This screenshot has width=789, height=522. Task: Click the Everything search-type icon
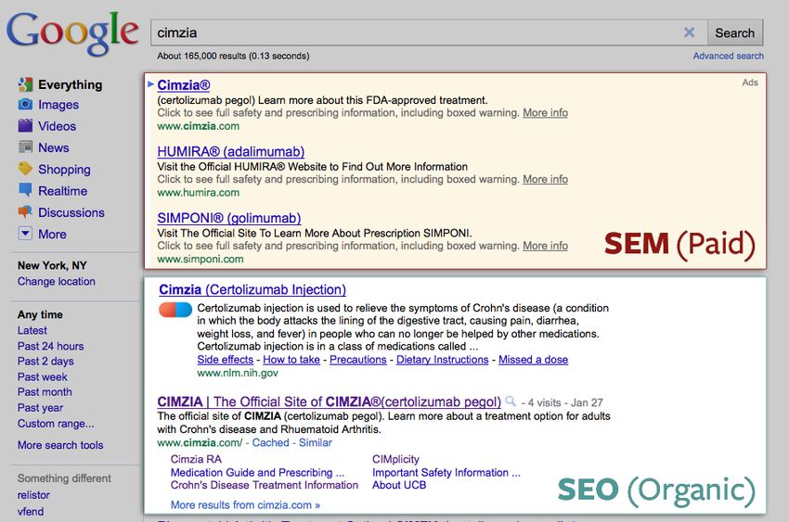[x=25, y=83]
